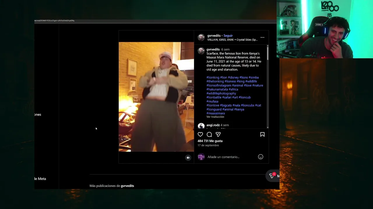Click the 484 731 Me gusta likes count
The height and width of the screenshot is (209, 373).
[210, 141]
